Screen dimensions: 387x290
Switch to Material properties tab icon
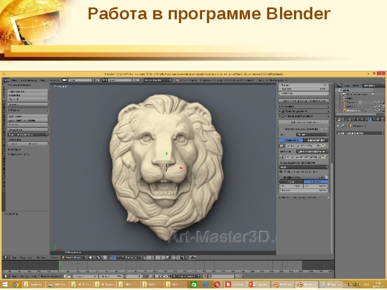point(378,120)
